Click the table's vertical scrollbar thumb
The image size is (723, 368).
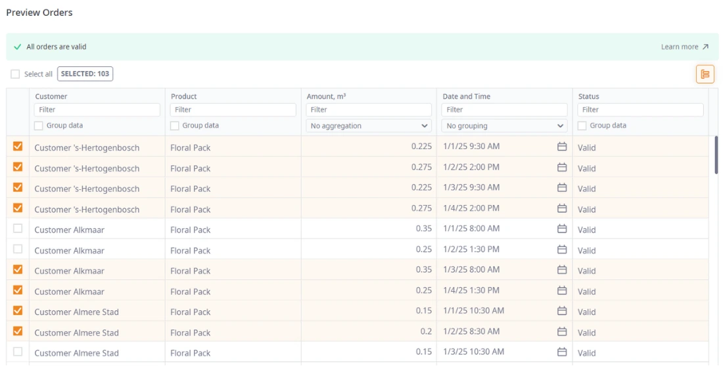716,154
